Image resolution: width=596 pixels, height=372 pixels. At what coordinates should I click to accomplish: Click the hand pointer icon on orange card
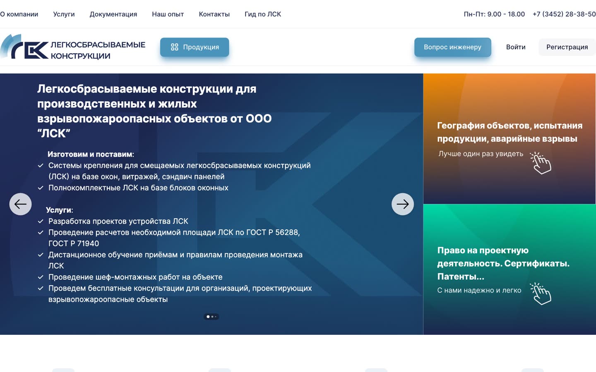(541, 163)
